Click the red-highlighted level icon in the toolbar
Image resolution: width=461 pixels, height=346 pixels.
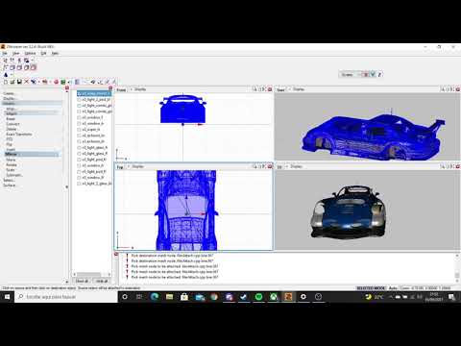point(34,67)
